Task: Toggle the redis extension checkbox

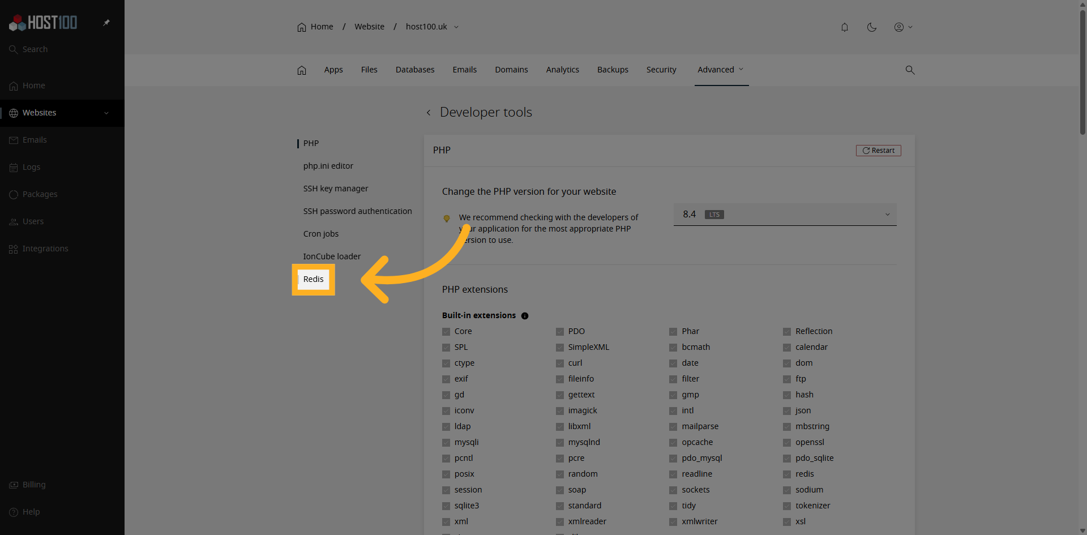Action: [x=787, y=474]
